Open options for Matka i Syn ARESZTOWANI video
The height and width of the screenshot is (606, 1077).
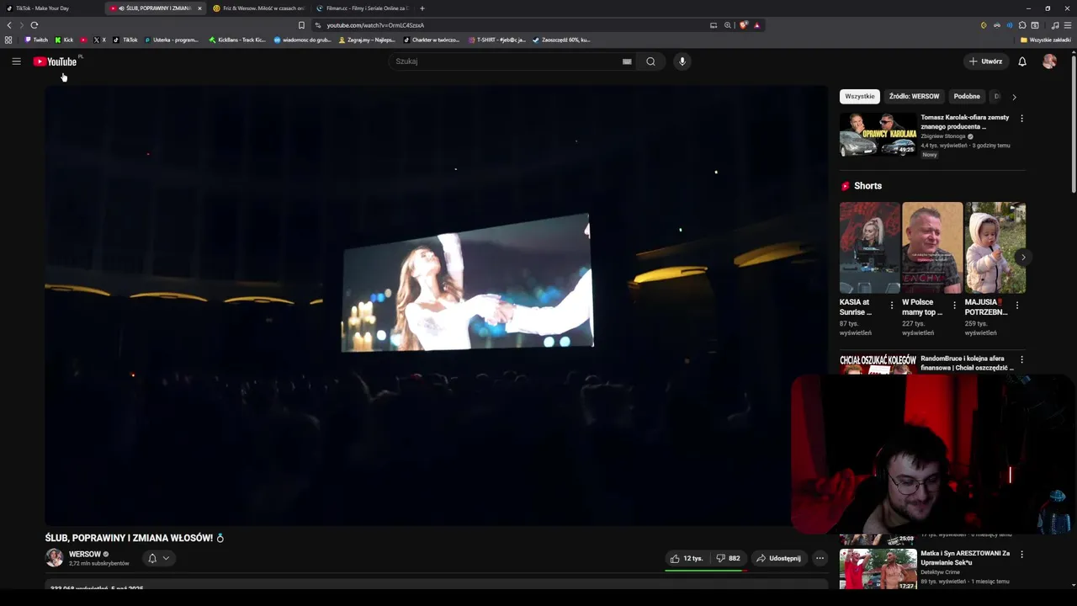[1021, 555]
